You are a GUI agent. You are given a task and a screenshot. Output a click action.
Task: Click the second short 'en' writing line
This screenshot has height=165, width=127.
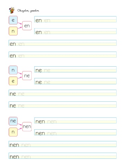[75, 31]
